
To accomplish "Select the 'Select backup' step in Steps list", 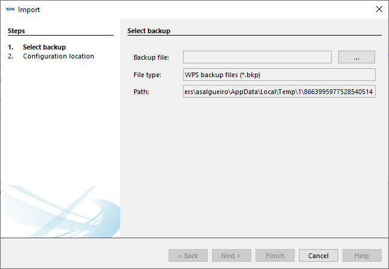I will (x=44, y=47).
